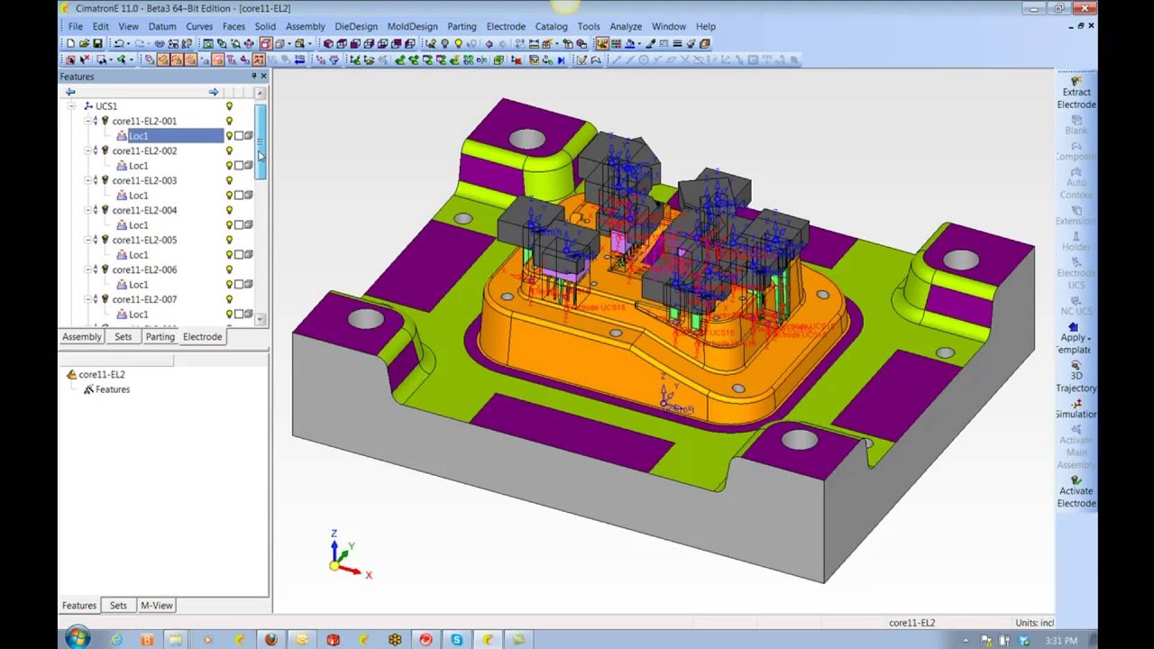Switch to the Electrode tab
Viewport: 1154px width, 649px height.
pos(202,337)
